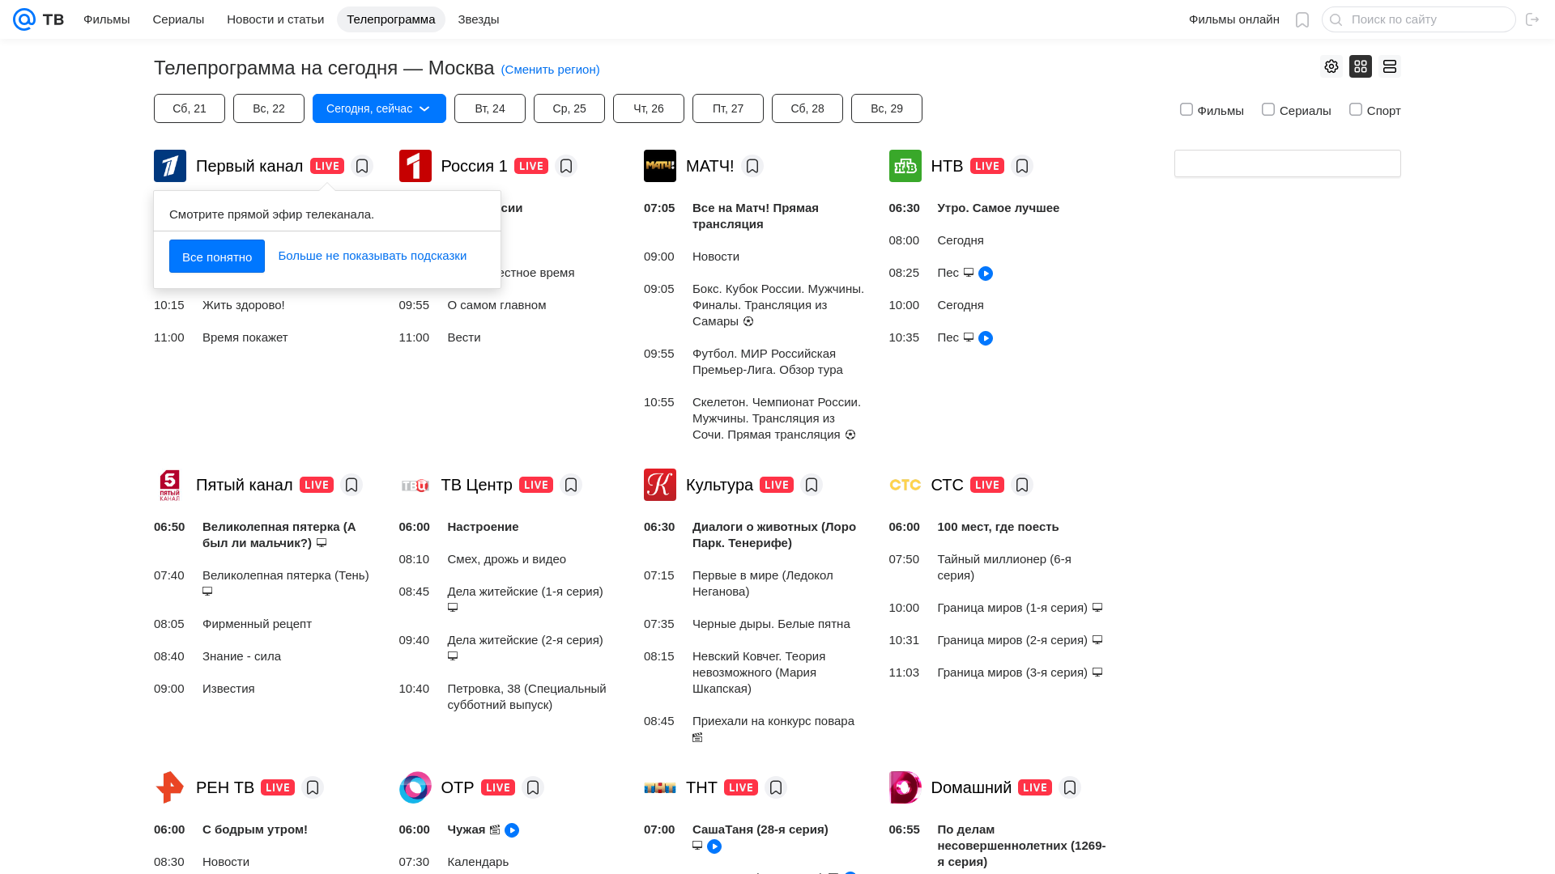Bookmark the НТВ channel

point(1022,166)
